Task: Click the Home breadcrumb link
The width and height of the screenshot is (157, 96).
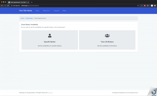Action: point(23,18)
